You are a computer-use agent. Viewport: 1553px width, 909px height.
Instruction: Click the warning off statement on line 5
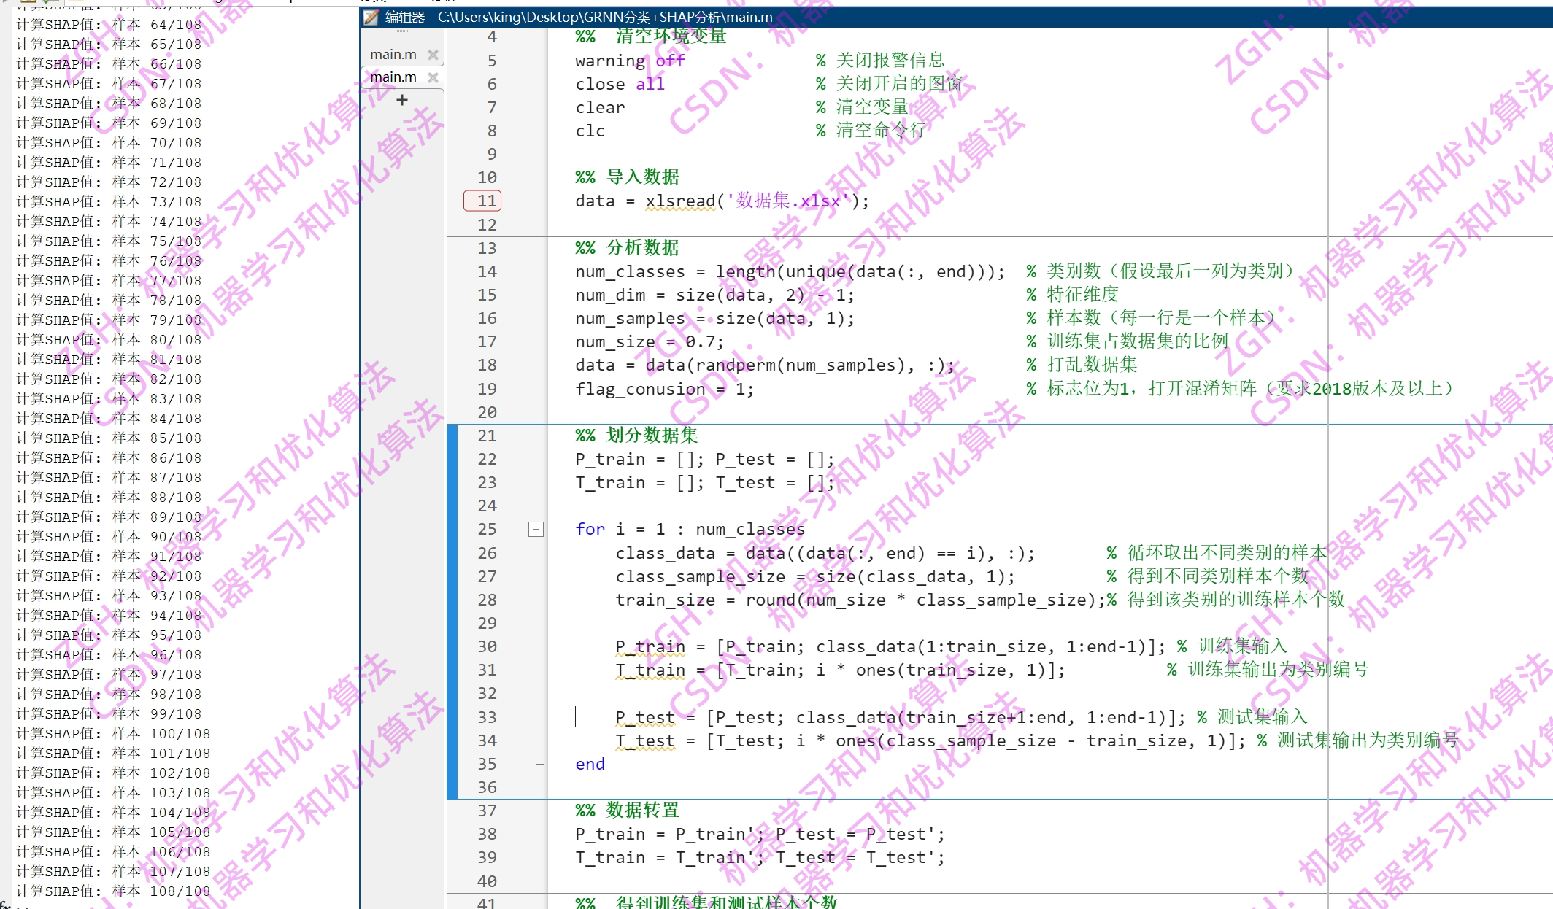point(629,61)
